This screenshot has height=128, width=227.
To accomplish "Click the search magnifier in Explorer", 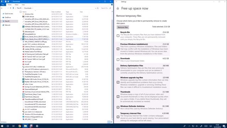I will (110, 8).
